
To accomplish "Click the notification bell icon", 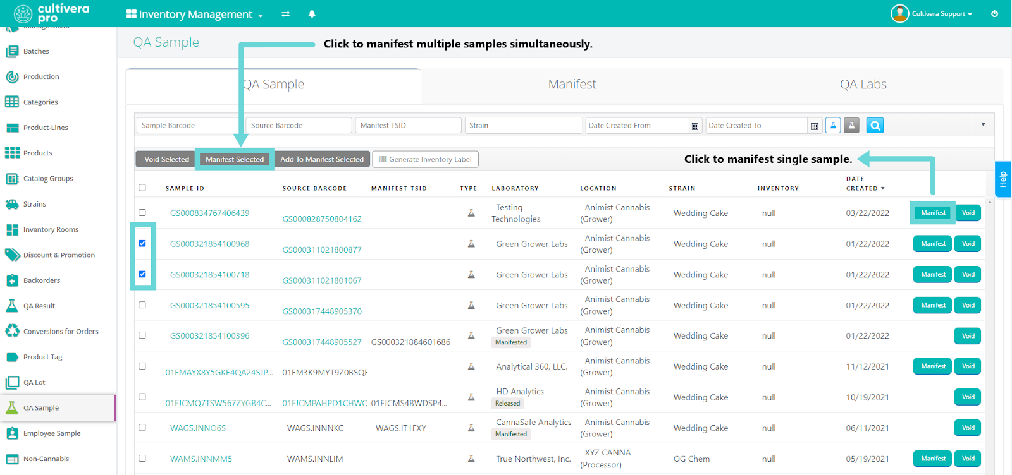I will tap(312, 14).
